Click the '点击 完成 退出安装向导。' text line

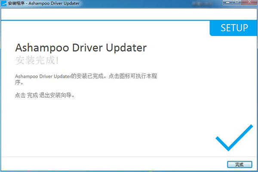tap(45, 95)
